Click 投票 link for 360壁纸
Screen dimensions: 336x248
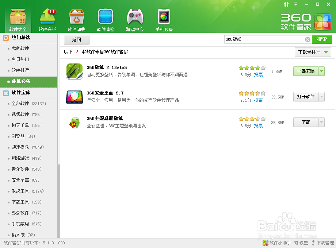[x=258, y=75]
